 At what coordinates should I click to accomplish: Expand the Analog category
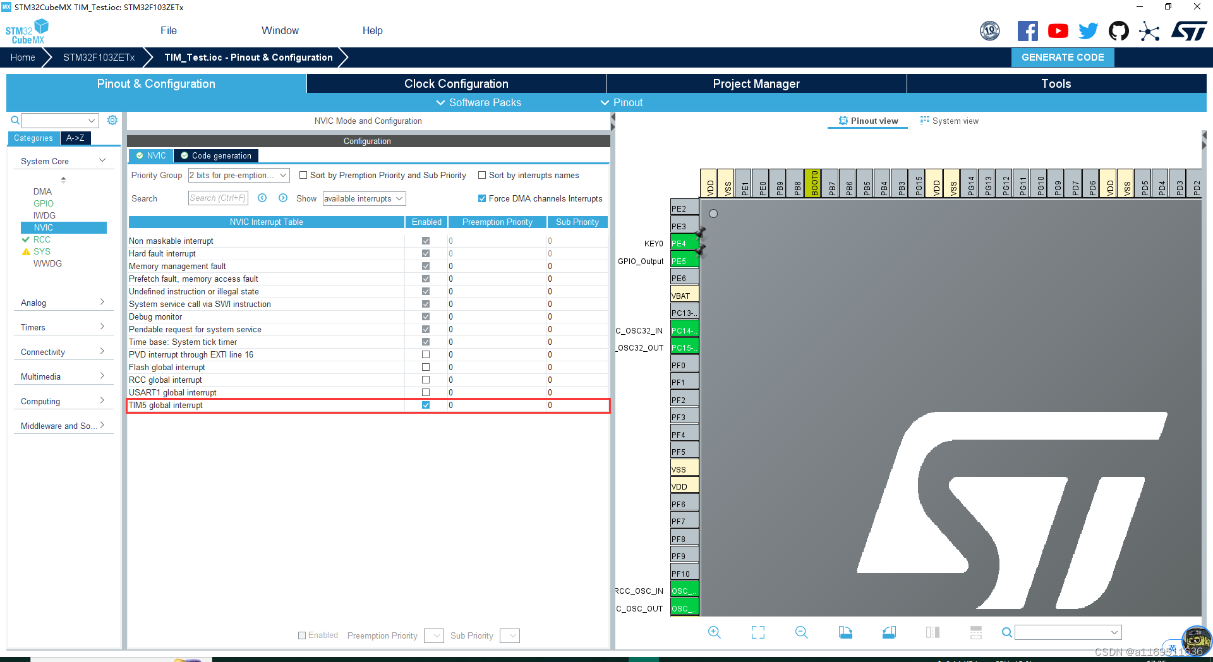pos(102,302)
